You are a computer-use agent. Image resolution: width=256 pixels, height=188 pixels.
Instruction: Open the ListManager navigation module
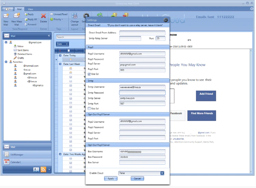pyautogui.click(x=27, y=154)
